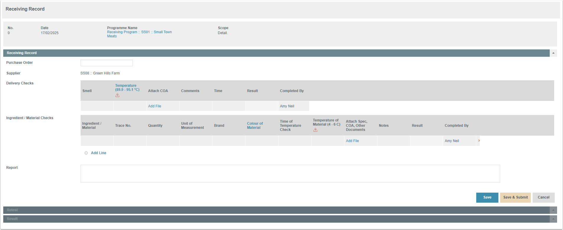This screenshot has width=563, height=230.
Task: Click Colour of Material column link
Action: pos(255,126)
